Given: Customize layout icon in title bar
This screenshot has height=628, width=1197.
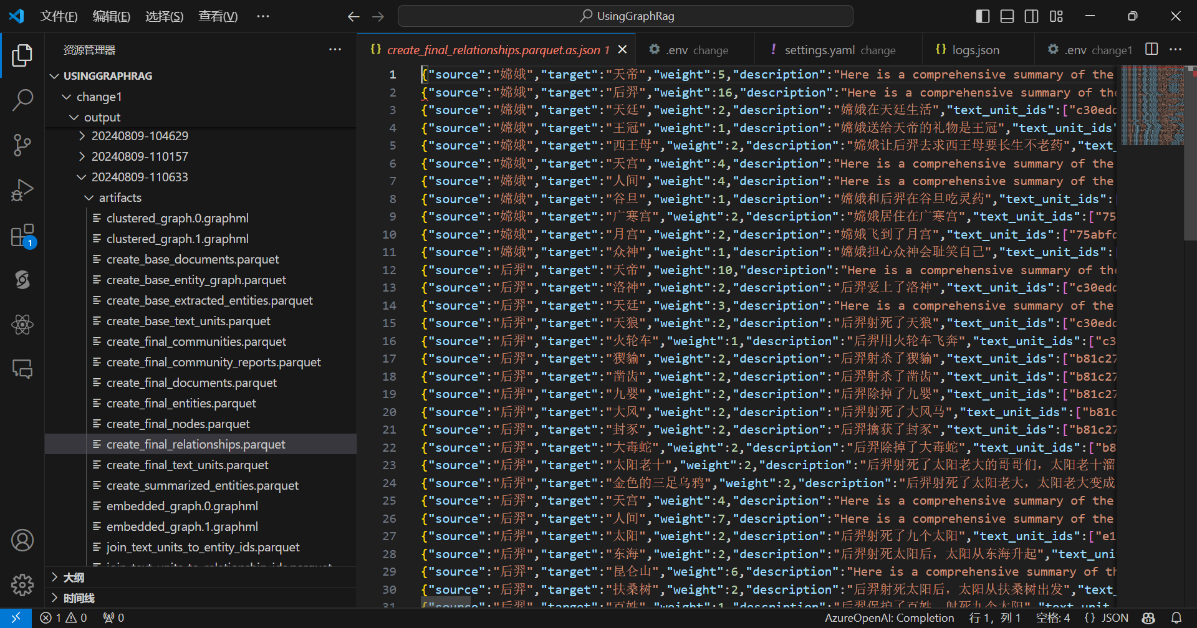Looking at the screenshot, I should [x=1056, y=16].
